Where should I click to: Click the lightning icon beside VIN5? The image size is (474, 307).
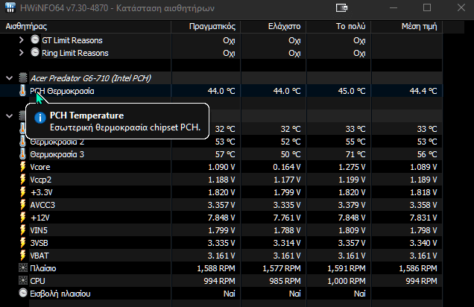pos(22,230)
